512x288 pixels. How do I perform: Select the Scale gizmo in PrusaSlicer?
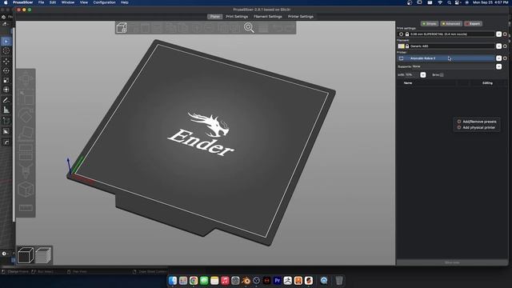[x=26, y=98]
